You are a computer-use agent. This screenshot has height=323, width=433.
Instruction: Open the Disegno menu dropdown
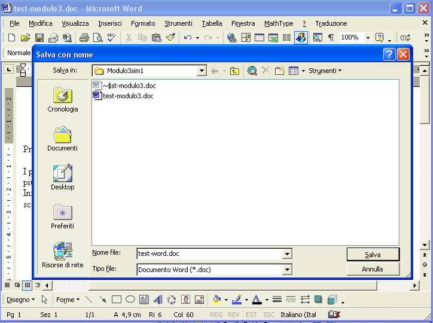click(21, 300)
